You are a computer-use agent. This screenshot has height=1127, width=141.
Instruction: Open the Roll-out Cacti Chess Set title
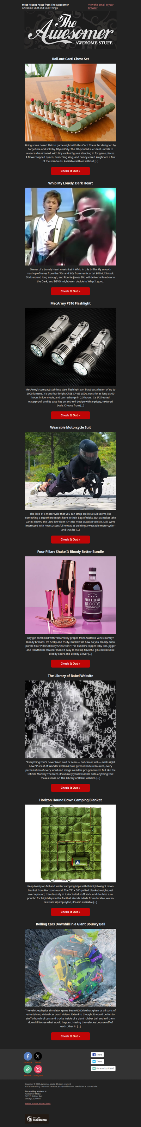pyautogui.click(x=70, y=59)
